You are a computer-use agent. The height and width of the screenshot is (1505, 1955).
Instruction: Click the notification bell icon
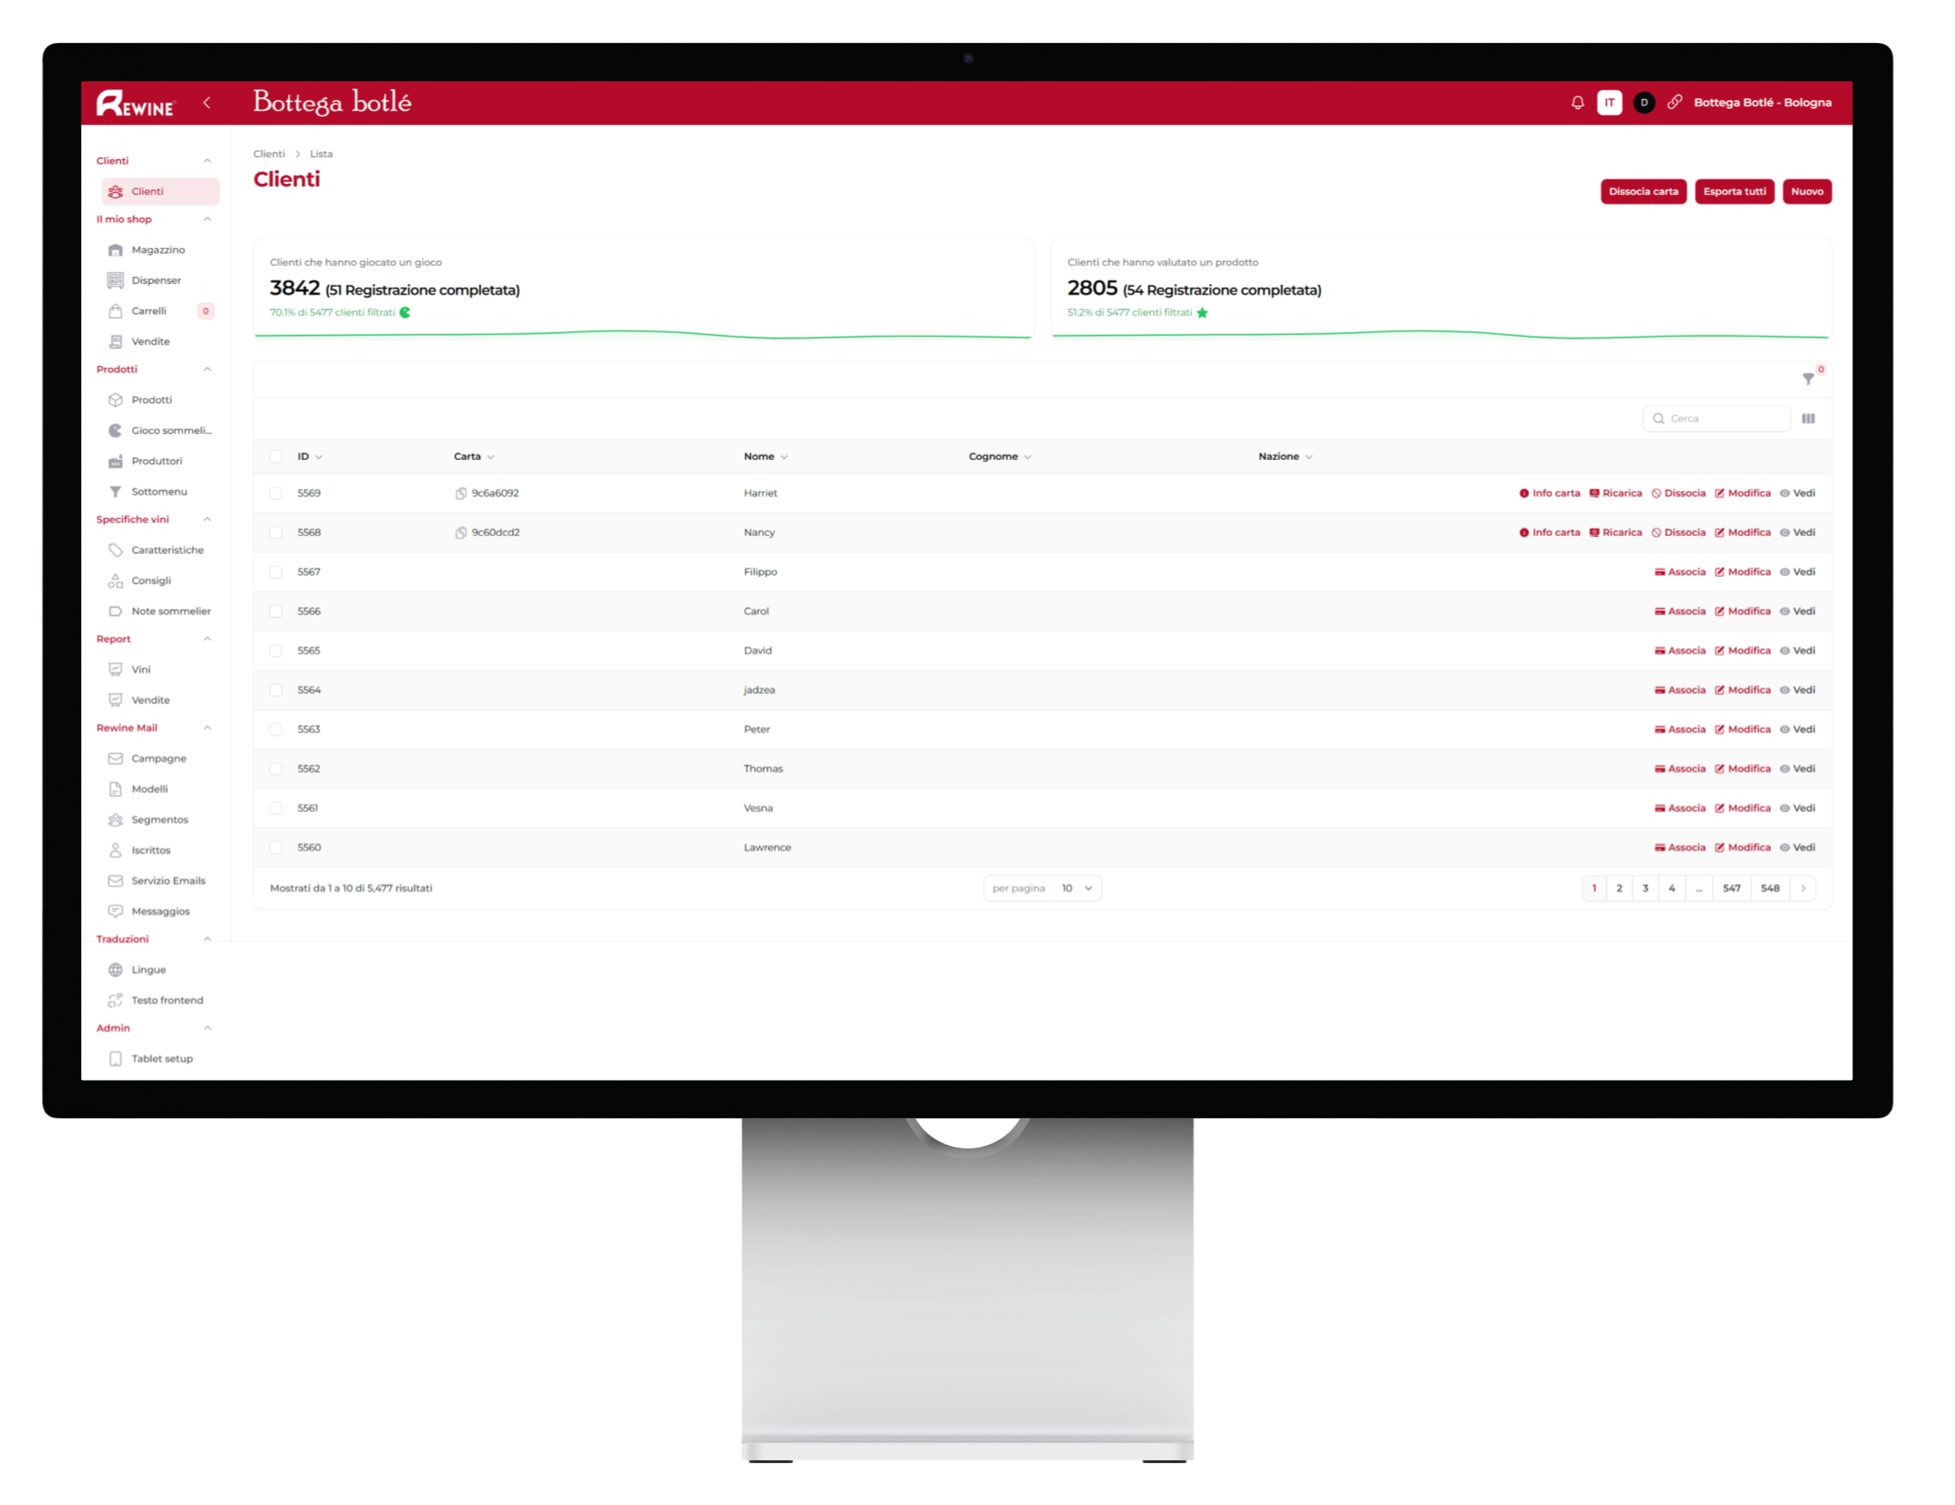click(1577, 103)
